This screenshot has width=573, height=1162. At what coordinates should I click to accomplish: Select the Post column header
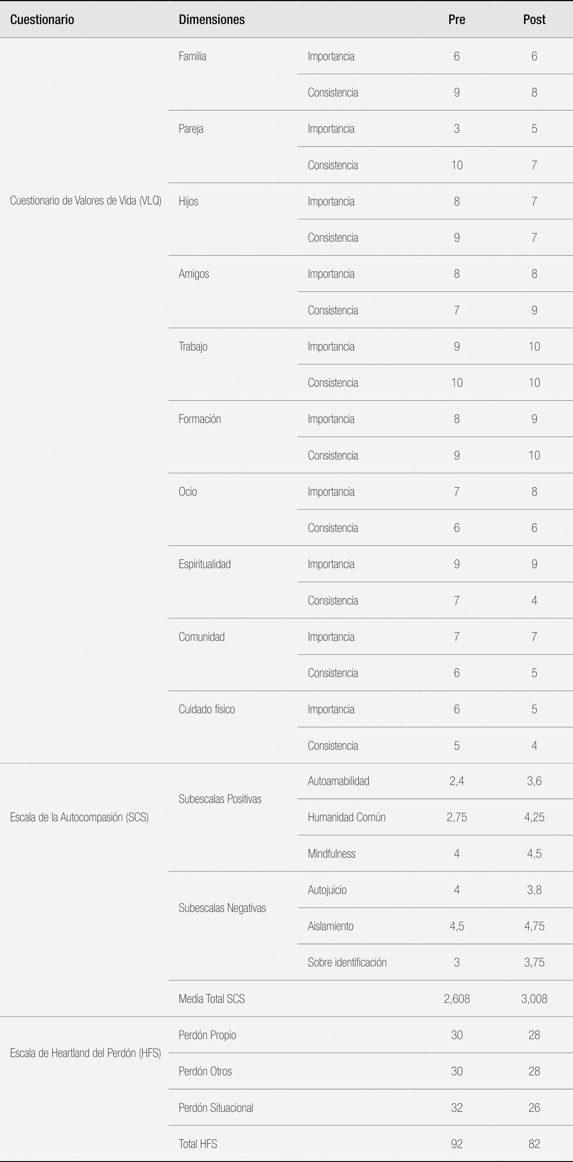[534, 19]
